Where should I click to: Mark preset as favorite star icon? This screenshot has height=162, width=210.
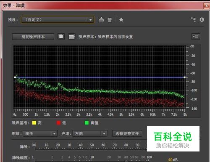pyautogui.click(x=121, y=20)
